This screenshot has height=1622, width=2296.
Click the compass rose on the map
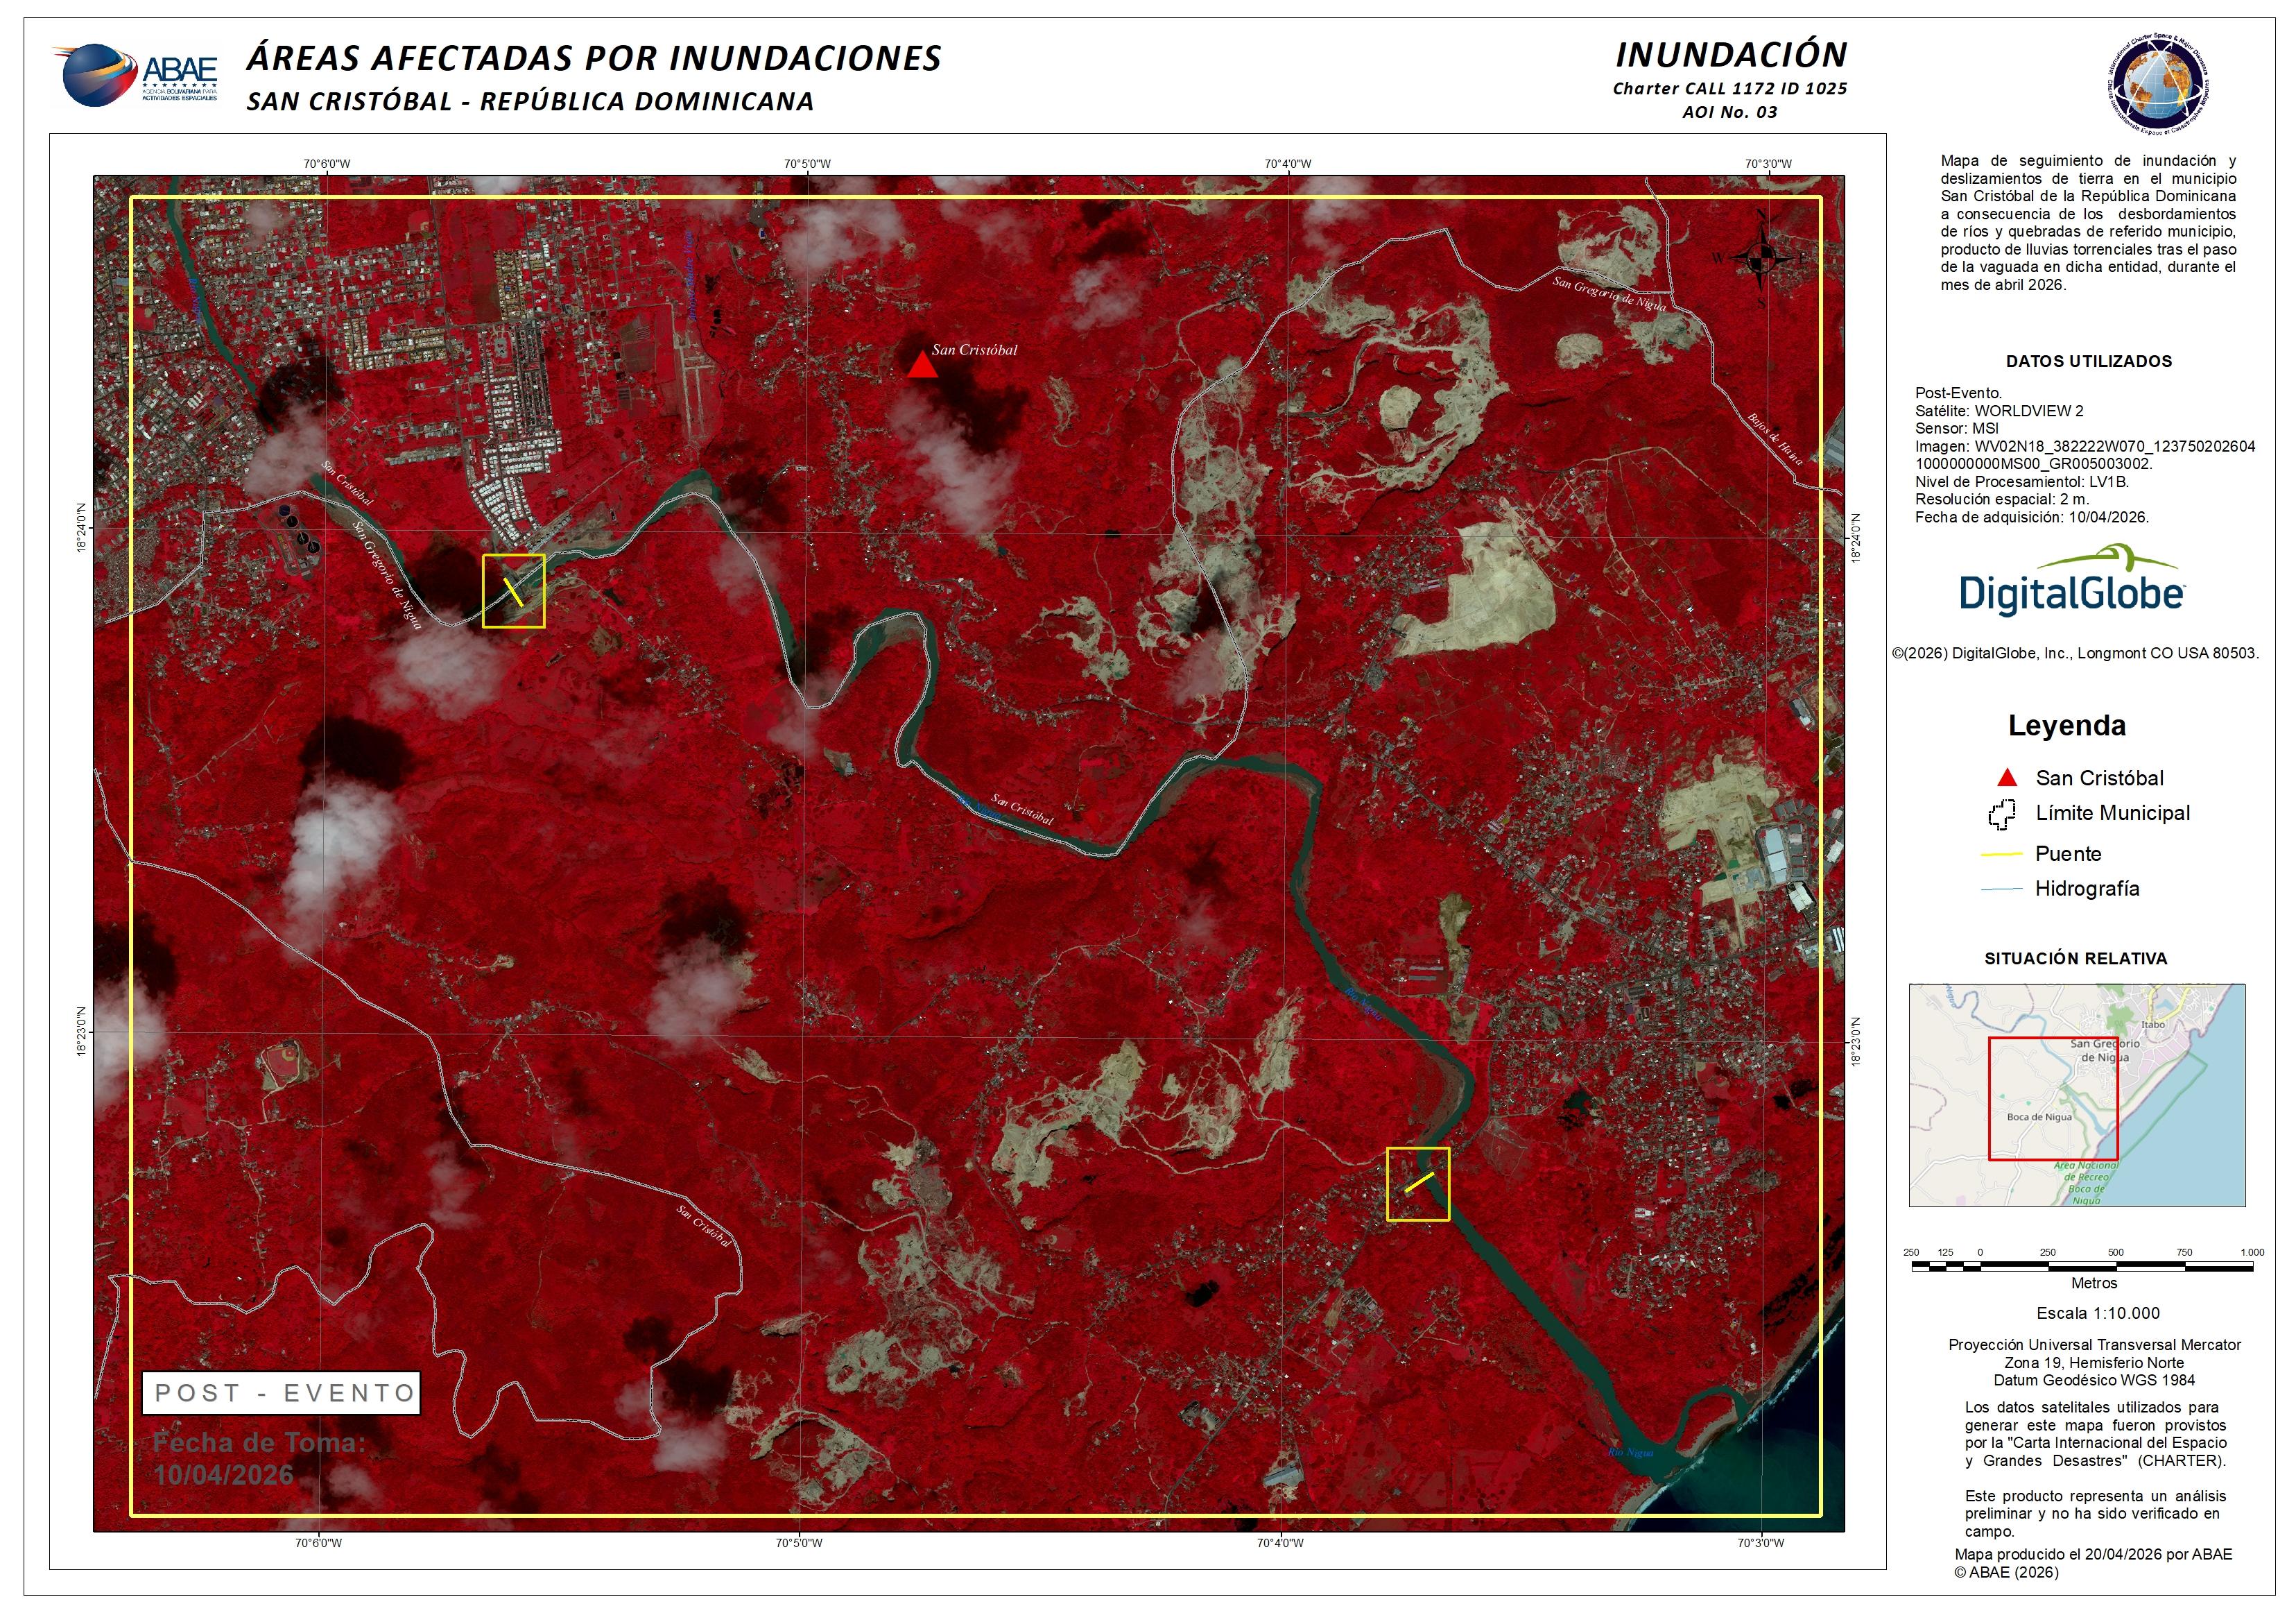pos(1763,257)
